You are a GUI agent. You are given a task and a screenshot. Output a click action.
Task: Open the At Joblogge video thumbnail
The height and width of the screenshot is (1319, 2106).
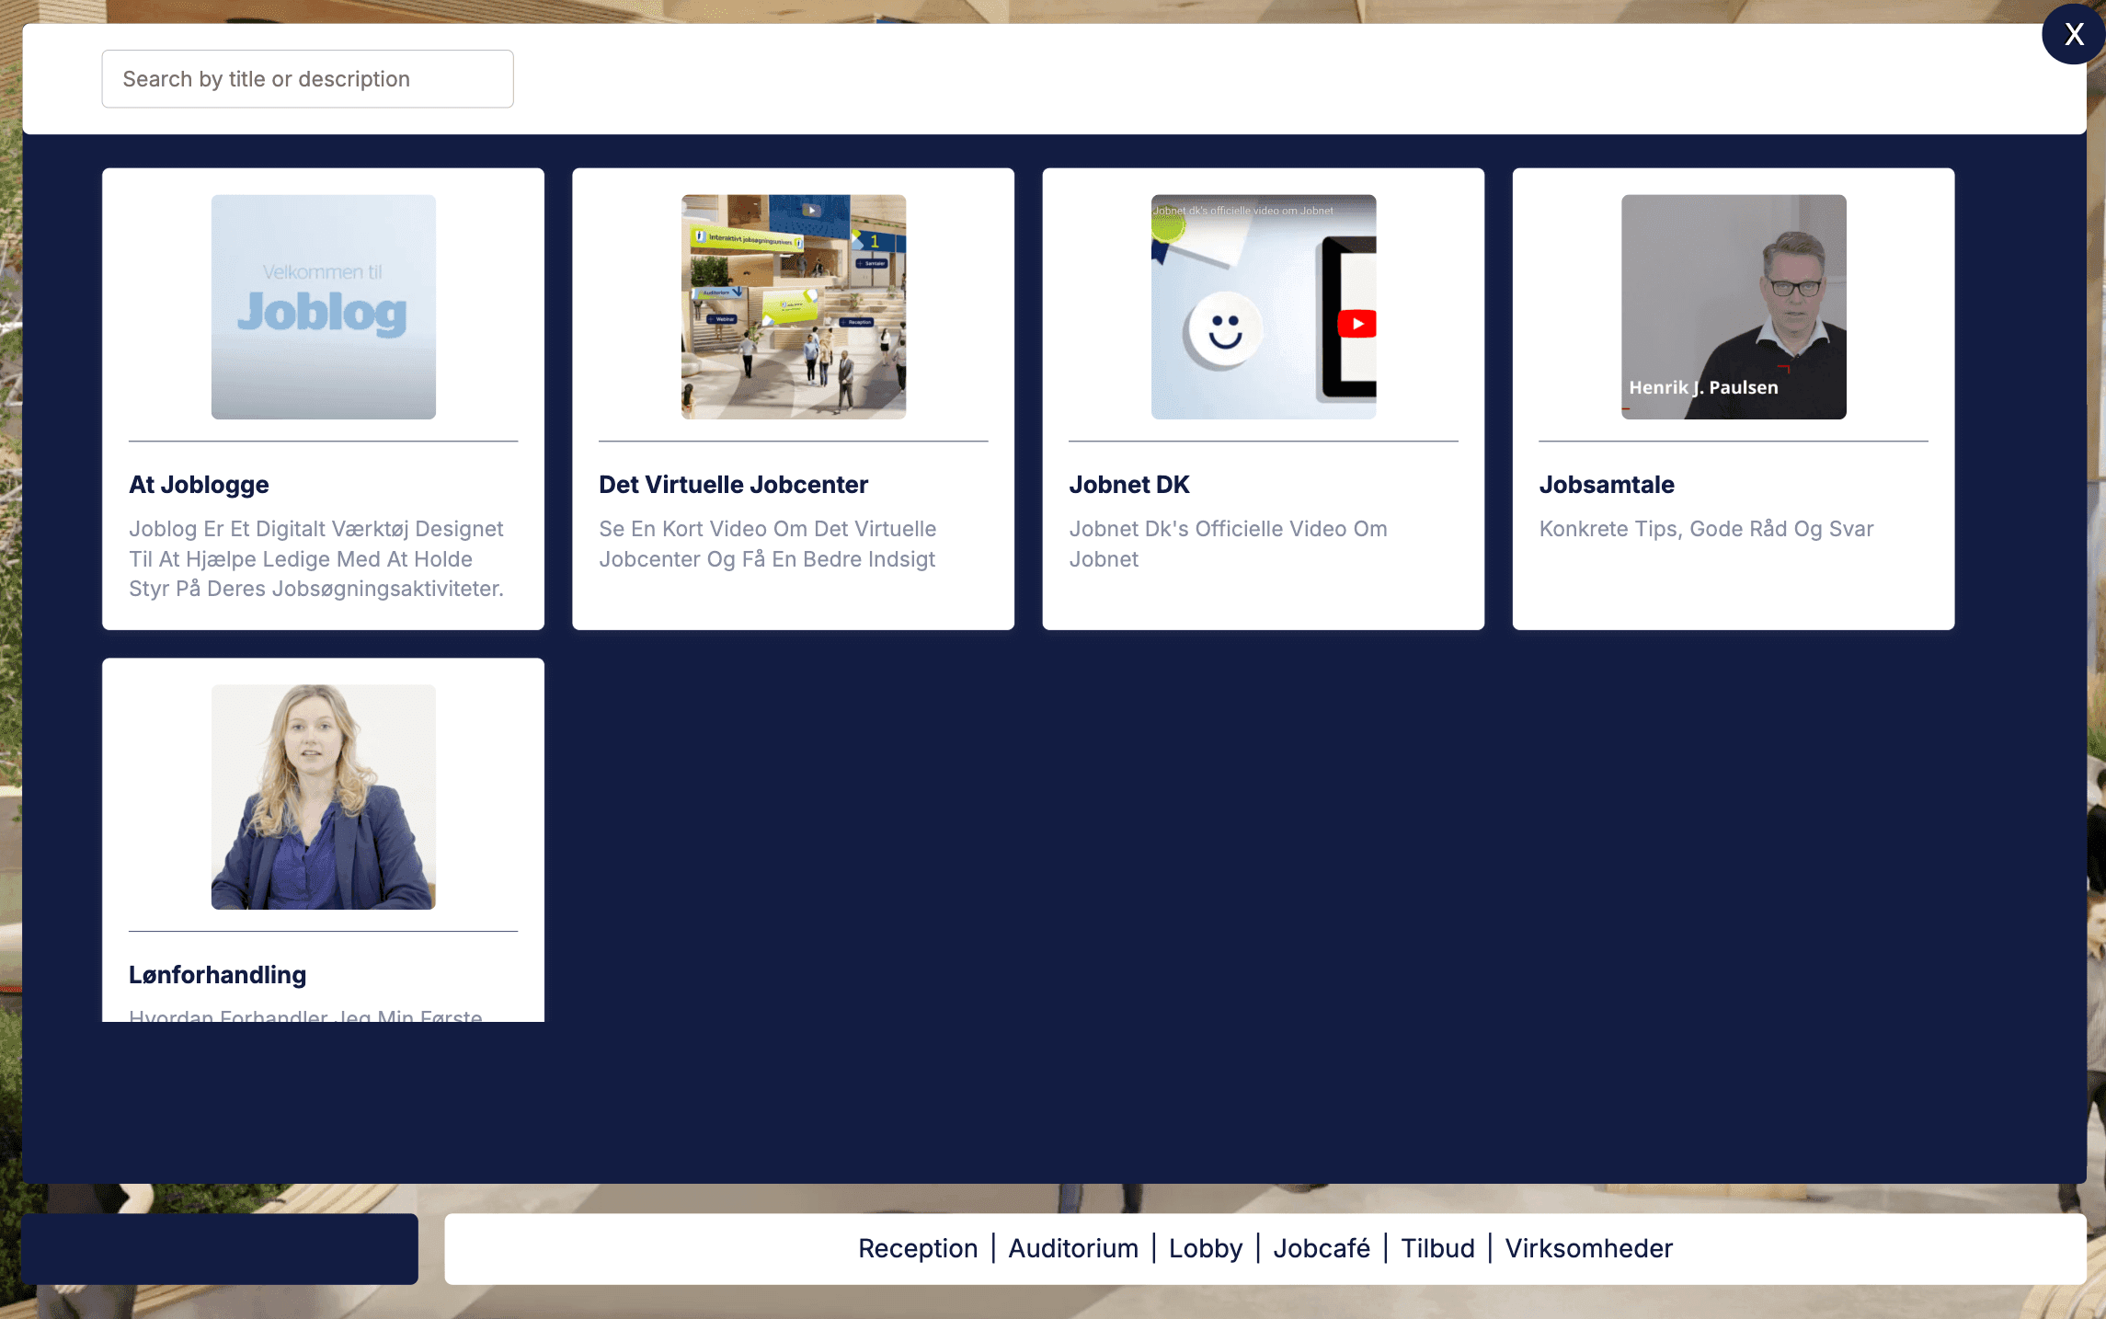tap(324, 306)
